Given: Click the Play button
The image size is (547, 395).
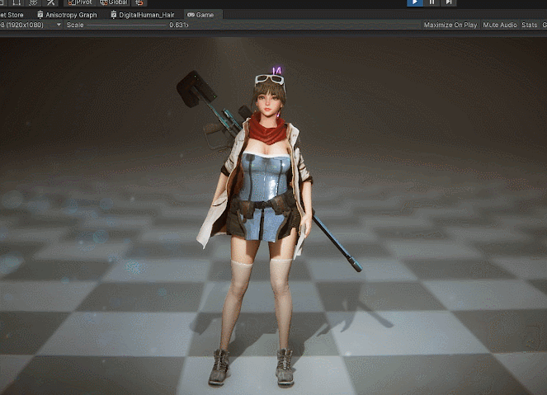Looking at the screenshot, I should pos(415,2).
